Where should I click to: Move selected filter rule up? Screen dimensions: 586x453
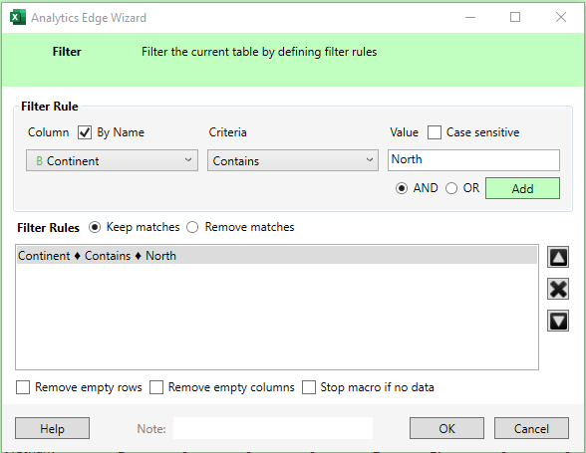click(558, 257)
